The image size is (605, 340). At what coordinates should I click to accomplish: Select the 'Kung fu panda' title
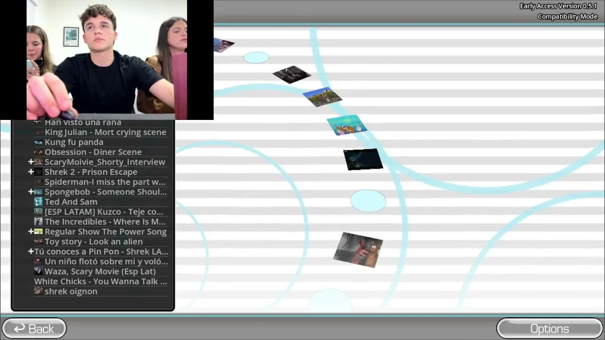click(74, 142)
